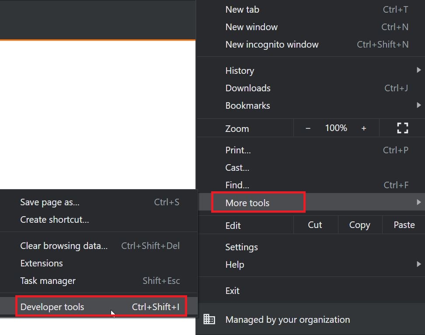Click the Cut button in Edit row
Screen dimensions: 425x335
315,225
